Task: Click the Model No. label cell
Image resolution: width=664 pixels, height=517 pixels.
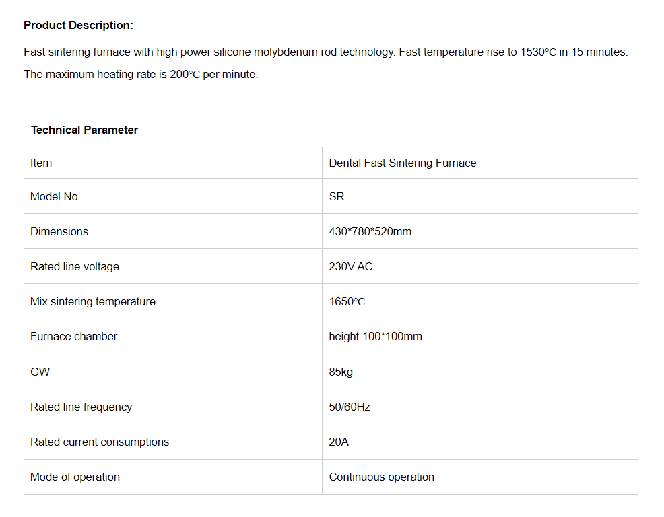Action: coord(55,196)
